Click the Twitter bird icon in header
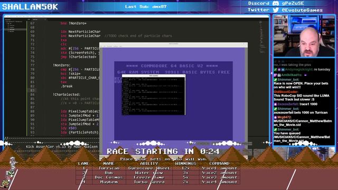 276,10
